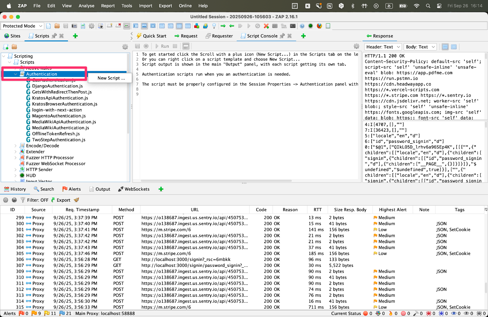Click the light bulb tips icon
The height and width of the screenshot is (317, 488).
214,26
